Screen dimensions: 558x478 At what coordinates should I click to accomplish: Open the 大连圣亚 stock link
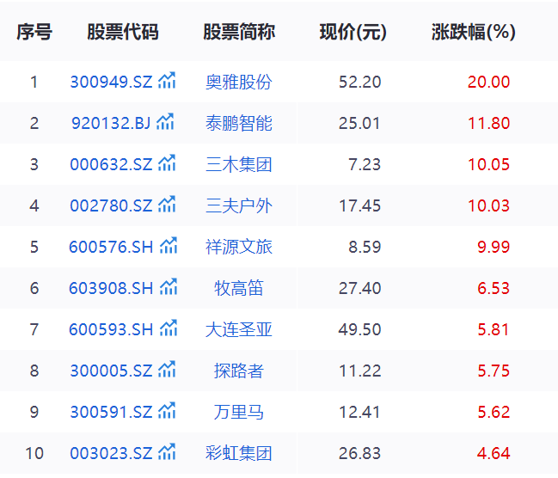pyautogui.click(x=239, y=330)
